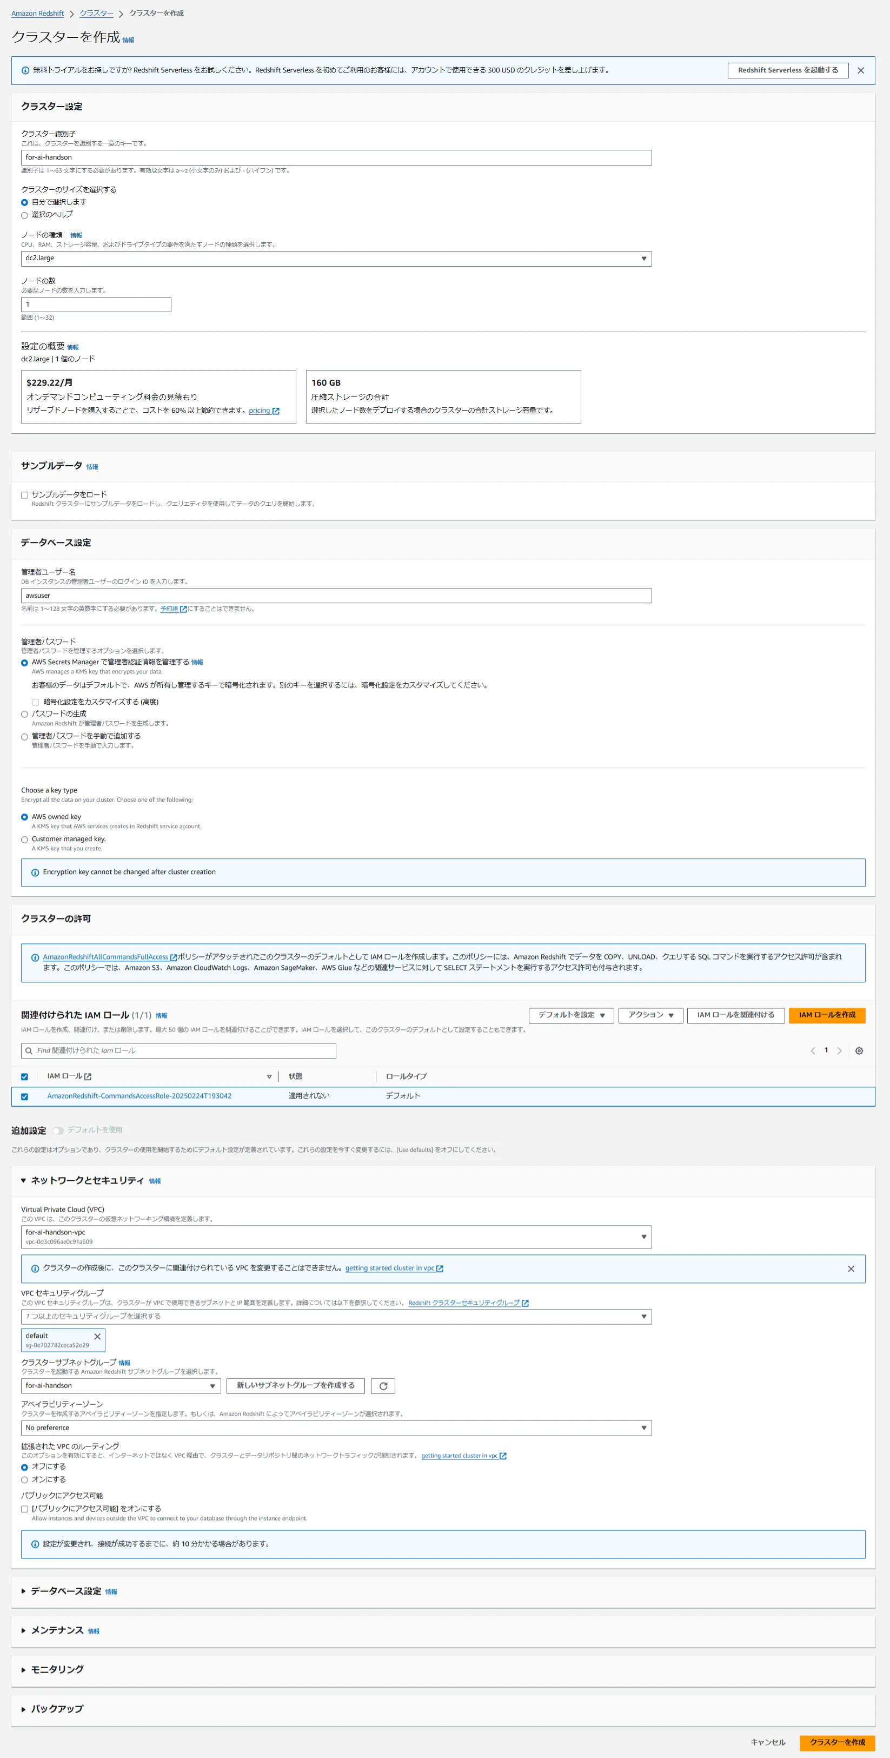This screenshot has width=890, height=1758.
Task: Open the アクション dropdown menu
Action: click(x=650, y=1015)
